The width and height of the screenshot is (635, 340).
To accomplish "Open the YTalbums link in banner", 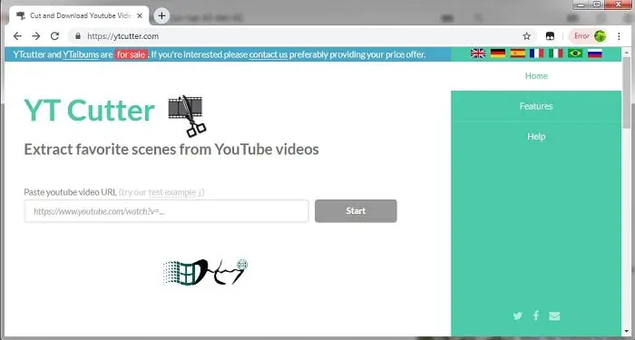I will (x=81, y=54).
